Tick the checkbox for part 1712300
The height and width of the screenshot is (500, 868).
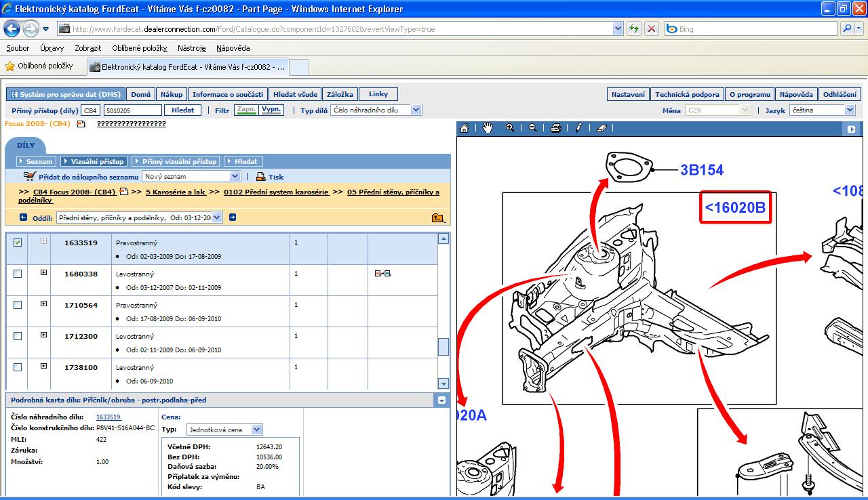click(18, 336)
